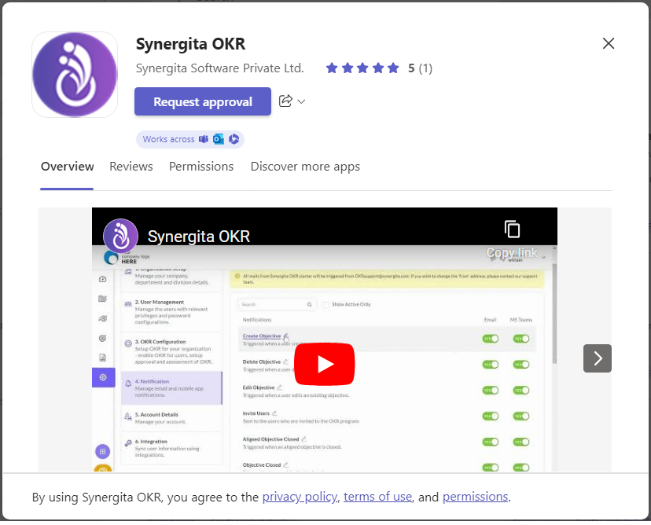
Task: Click Synergita Software Private Ltd. publisher name
Action: [x=219, y=68]
